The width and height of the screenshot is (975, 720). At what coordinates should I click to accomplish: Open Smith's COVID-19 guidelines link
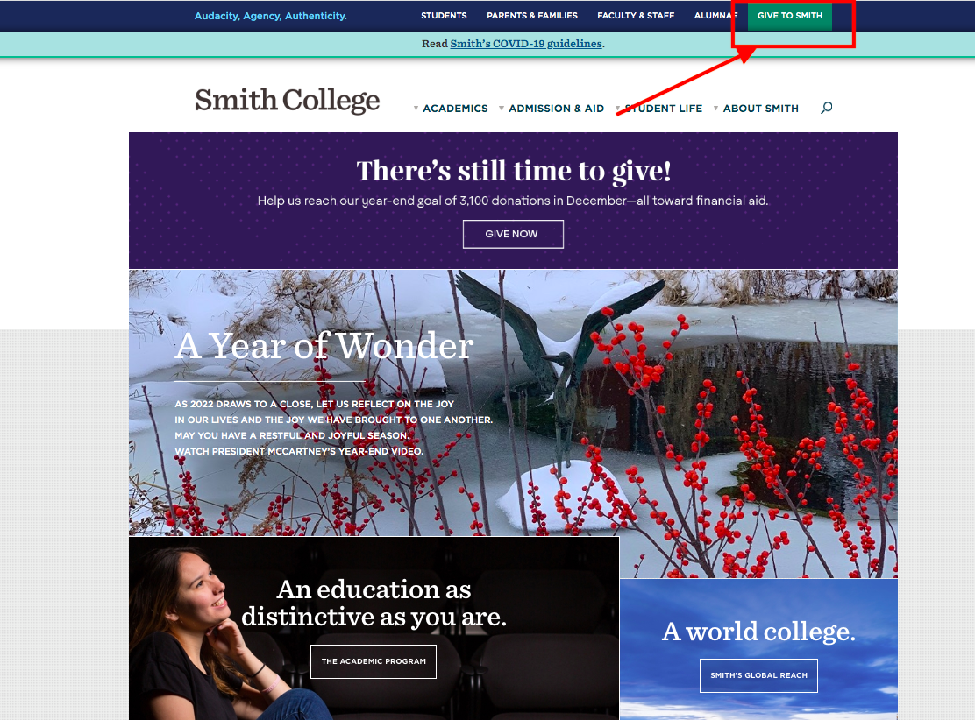point(526,44)
